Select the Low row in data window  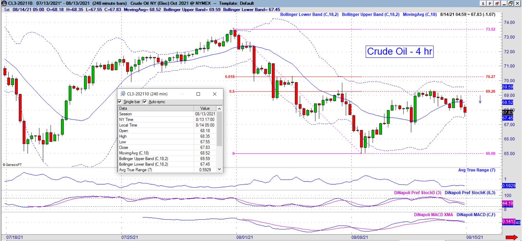pyautogui.click(x=167, y=142)
